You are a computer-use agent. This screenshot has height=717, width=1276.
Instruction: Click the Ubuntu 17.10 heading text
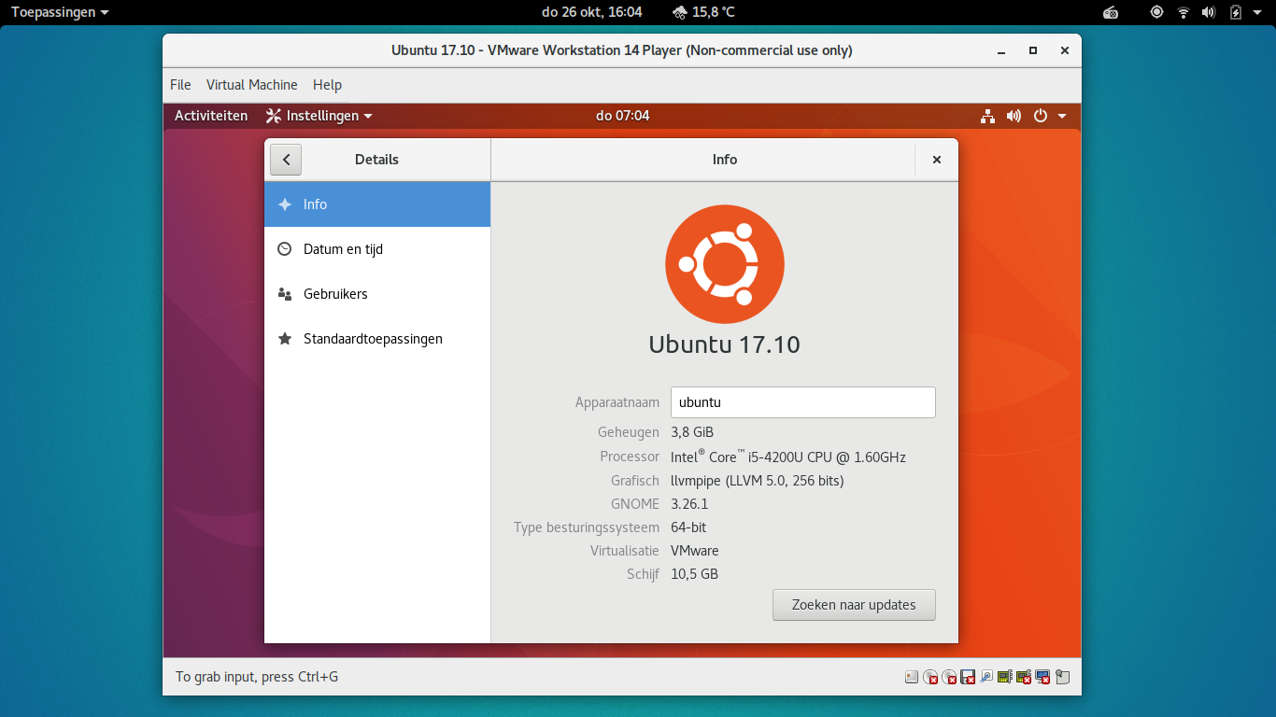tap(725, 344)
